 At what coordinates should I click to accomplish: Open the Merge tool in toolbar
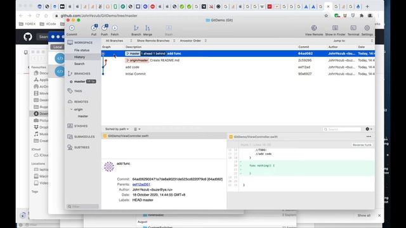point(148,28)
